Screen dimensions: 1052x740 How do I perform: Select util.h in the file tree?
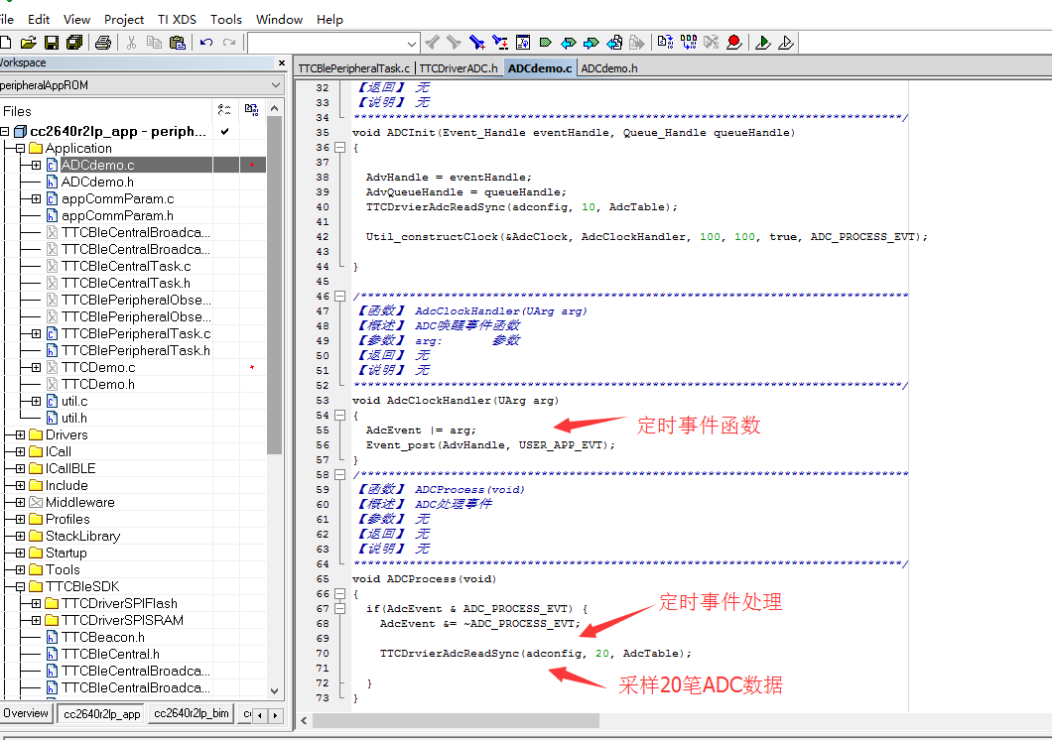[73, 419]
